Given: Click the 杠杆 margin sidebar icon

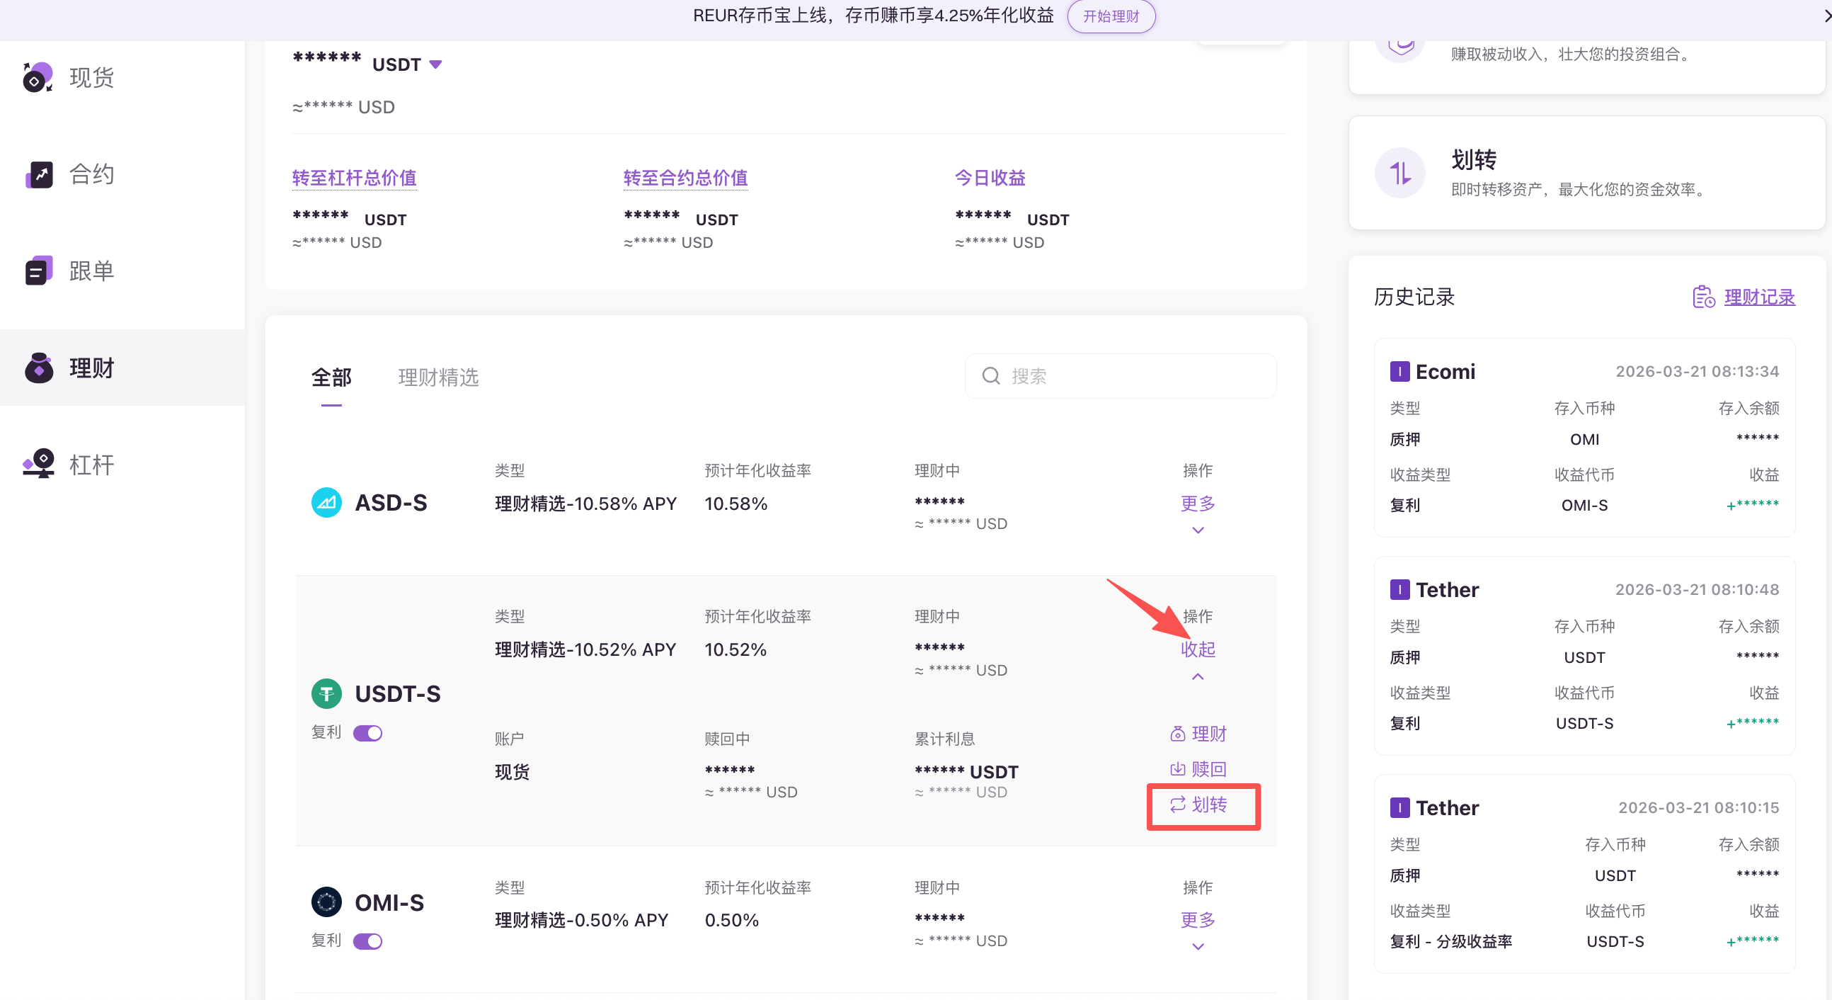Looking at the screenshot, I should (x=38, y=464).
